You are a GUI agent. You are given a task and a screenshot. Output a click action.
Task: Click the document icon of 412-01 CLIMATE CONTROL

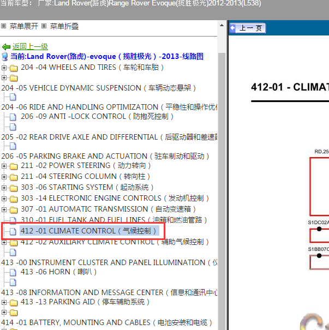click(x=13, y=231)
